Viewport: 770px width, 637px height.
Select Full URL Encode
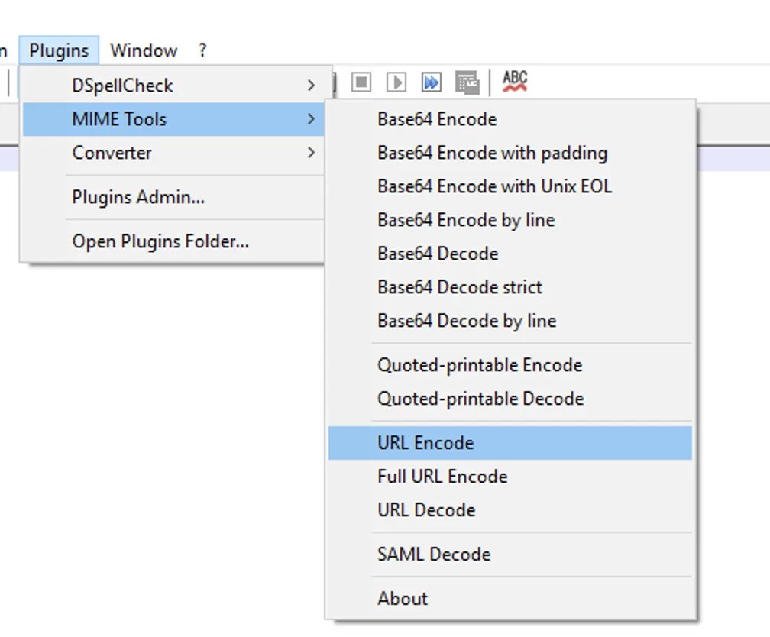pyautogui.click(x=442, y=476)
